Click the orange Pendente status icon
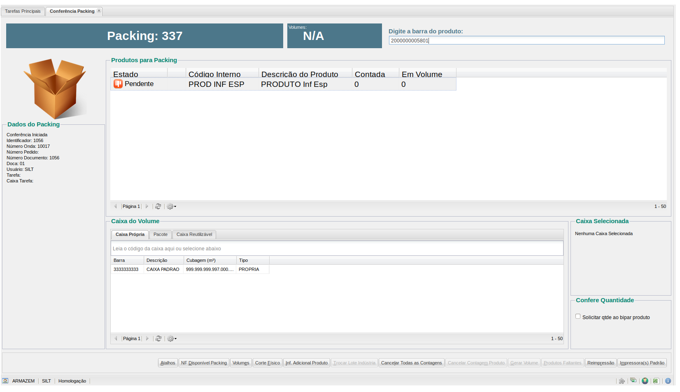 [118, 84]
